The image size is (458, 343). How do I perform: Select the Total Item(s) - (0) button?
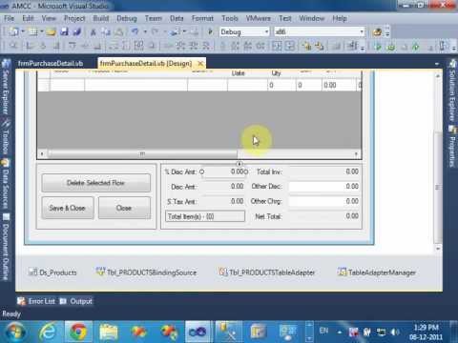tap(205, 216)
